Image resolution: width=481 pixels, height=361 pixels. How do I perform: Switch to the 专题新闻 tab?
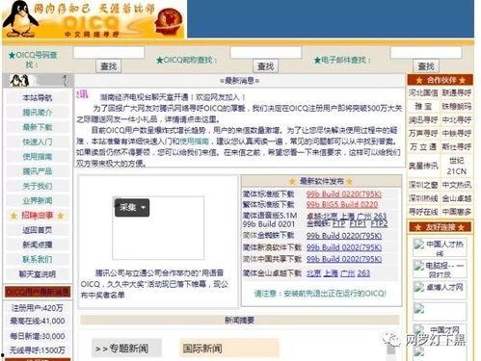pyautogui.click(x=126, y=348)
